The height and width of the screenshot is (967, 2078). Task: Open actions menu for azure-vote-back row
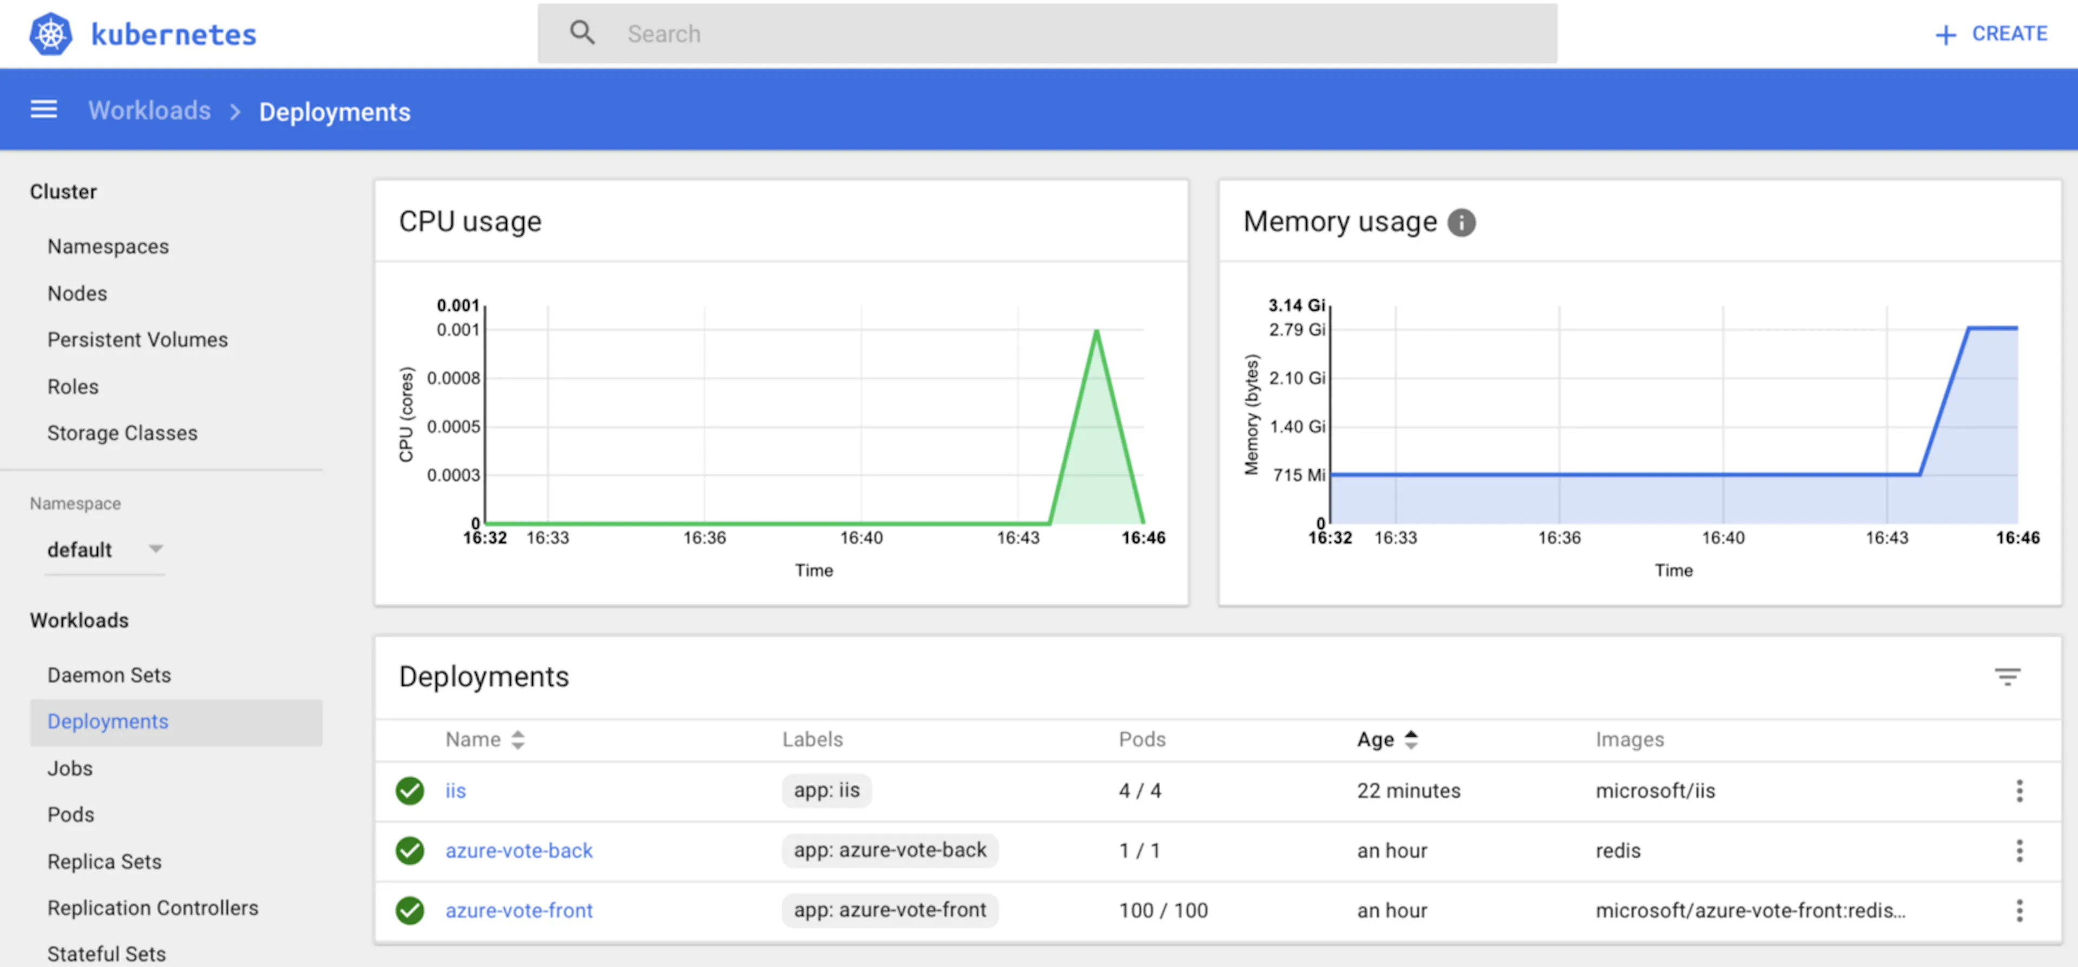coord(2019,850)
